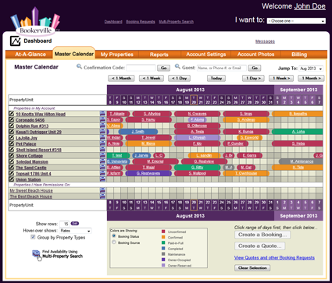Image resolution: width=332 pixels, height=283 pixels.
Task: Click the Today button
Action: pyautogui.click(x=216, y=78)
